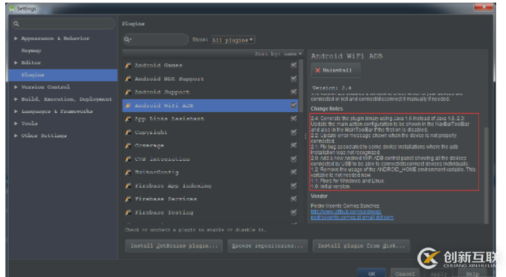This screenshot has height=277, width=506.
Task: Toggle the Copyright plugin checkbox
Action: (x=294, y=132)
